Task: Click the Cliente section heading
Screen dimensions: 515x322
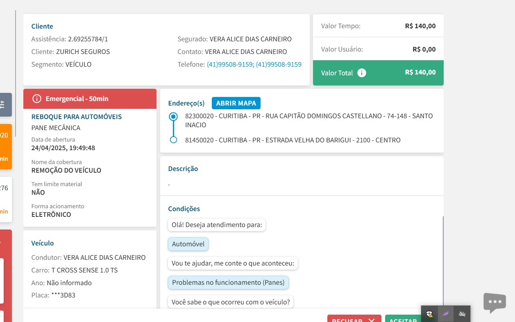Action: click(42, 26)
